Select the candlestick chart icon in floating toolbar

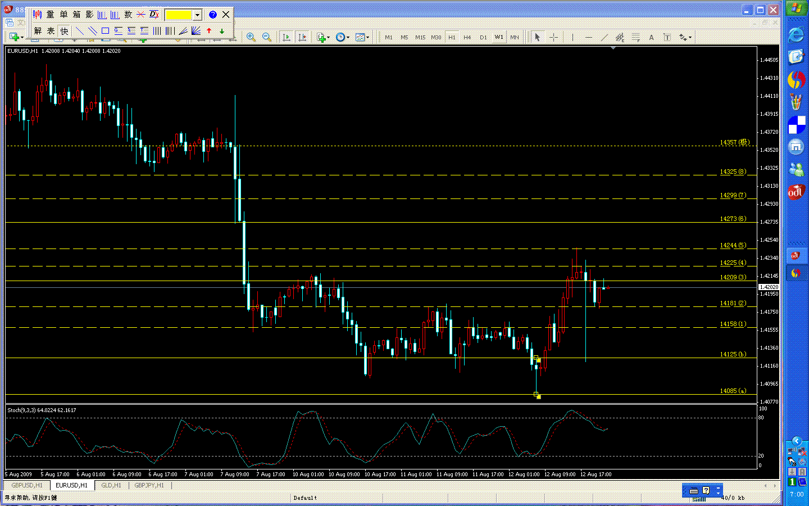tap(38, 15)
